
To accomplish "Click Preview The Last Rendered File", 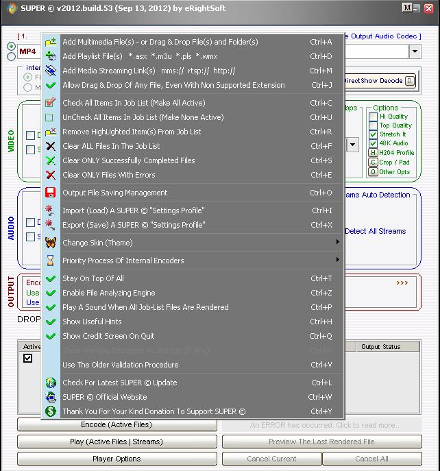I will pyautogui.click(x=321, y=442).
